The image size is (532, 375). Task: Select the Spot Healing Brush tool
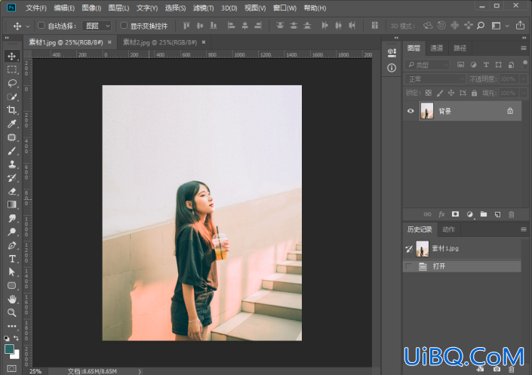click(12, 137)
